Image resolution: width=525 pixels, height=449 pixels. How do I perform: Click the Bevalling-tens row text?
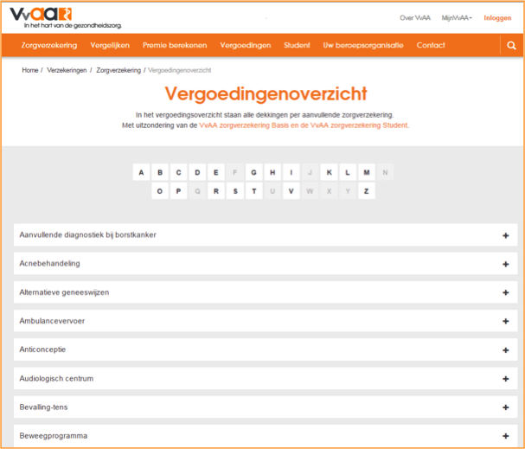point(43,407)
